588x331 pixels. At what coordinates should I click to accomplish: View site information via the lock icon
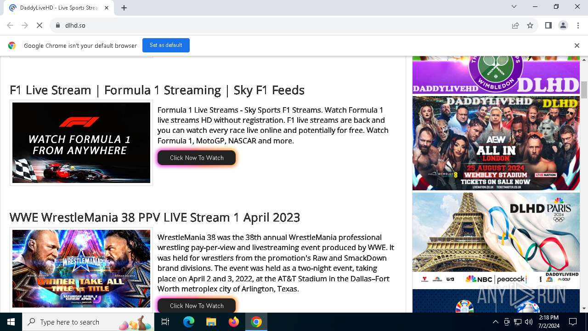tap(58, 25)
